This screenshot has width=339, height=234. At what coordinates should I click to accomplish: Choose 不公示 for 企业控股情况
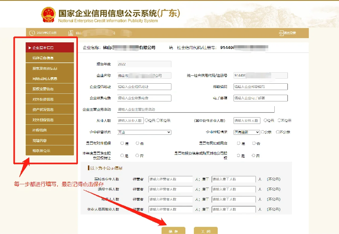[278, 132]
